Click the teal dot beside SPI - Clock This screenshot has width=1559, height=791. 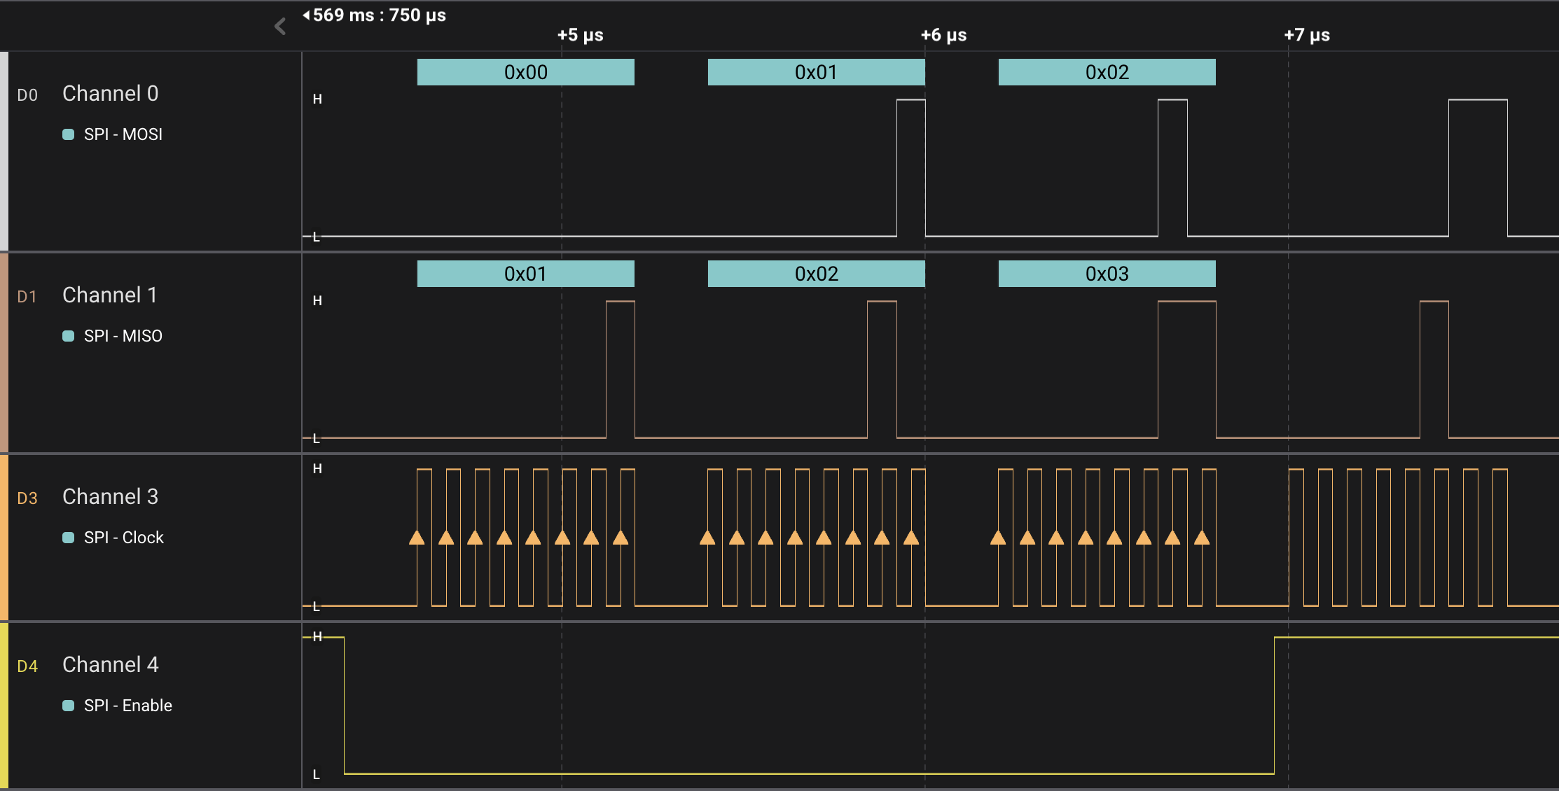tap(69, 538)
